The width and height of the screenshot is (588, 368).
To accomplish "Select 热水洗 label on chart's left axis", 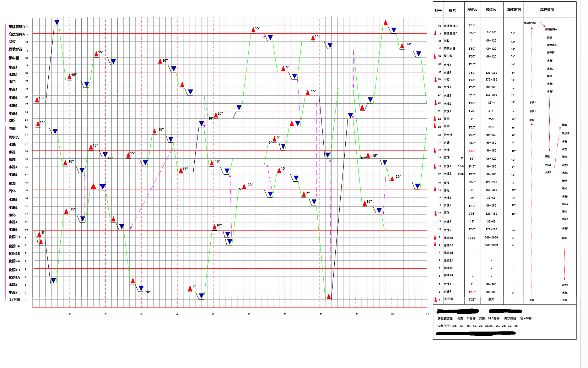I will click(x=14, y=137).
